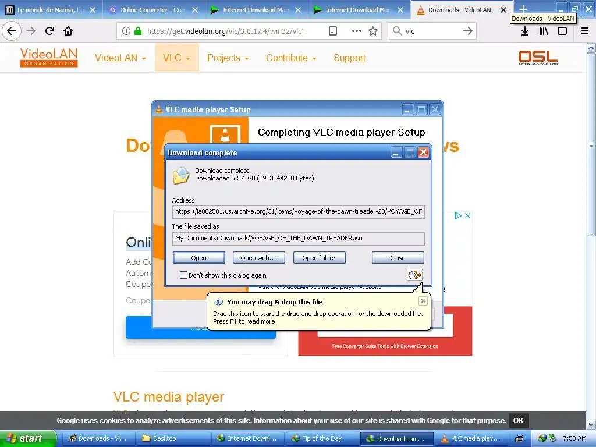This screenshot has height=447, width=596.
Task: Click the IDM tray icon in system tray
Action: click(542, 438)
